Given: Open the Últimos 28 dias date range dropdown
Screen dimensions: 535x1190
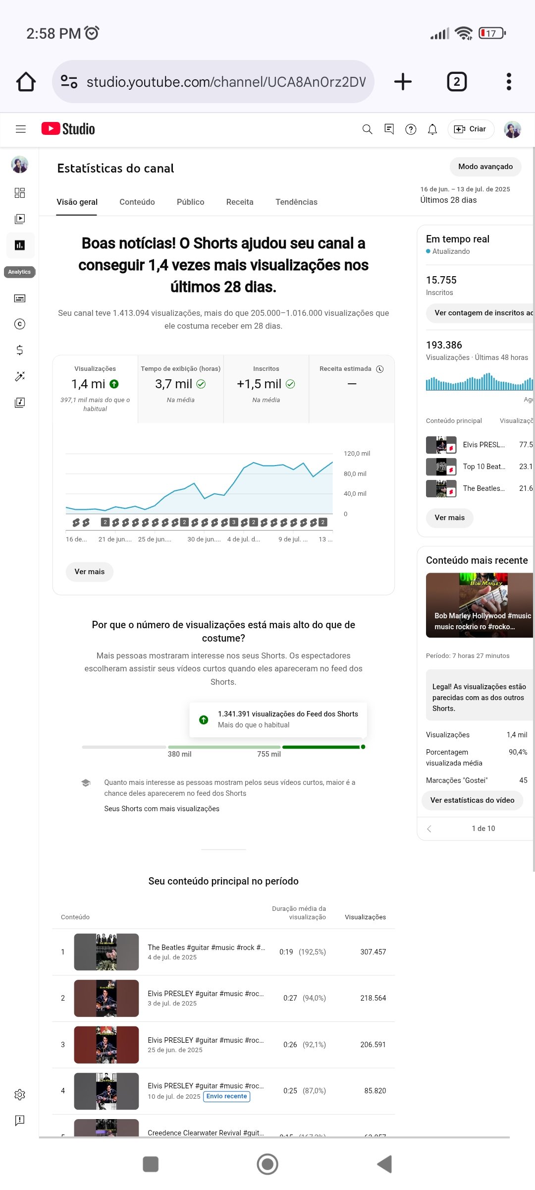Looking at the screenshot, I should click(x=465, y=195).
